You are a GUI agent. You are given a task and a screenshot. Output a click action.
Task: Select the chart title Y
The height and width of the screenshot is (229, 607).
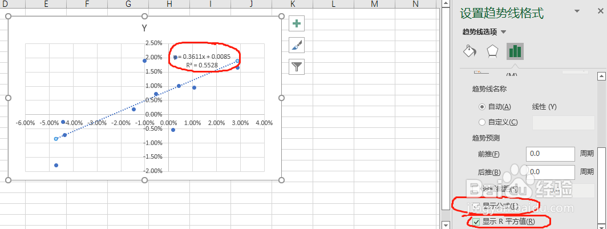click(x=144, y=29)
